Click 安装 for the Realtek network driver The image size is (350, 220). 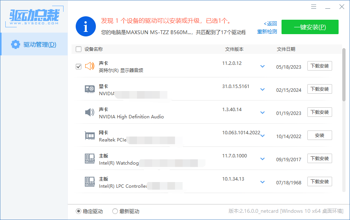point(319,135)
